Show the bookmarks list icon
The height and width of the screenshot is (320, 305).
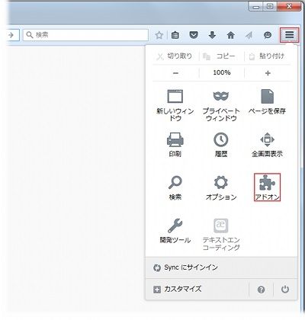click(175, 35)
